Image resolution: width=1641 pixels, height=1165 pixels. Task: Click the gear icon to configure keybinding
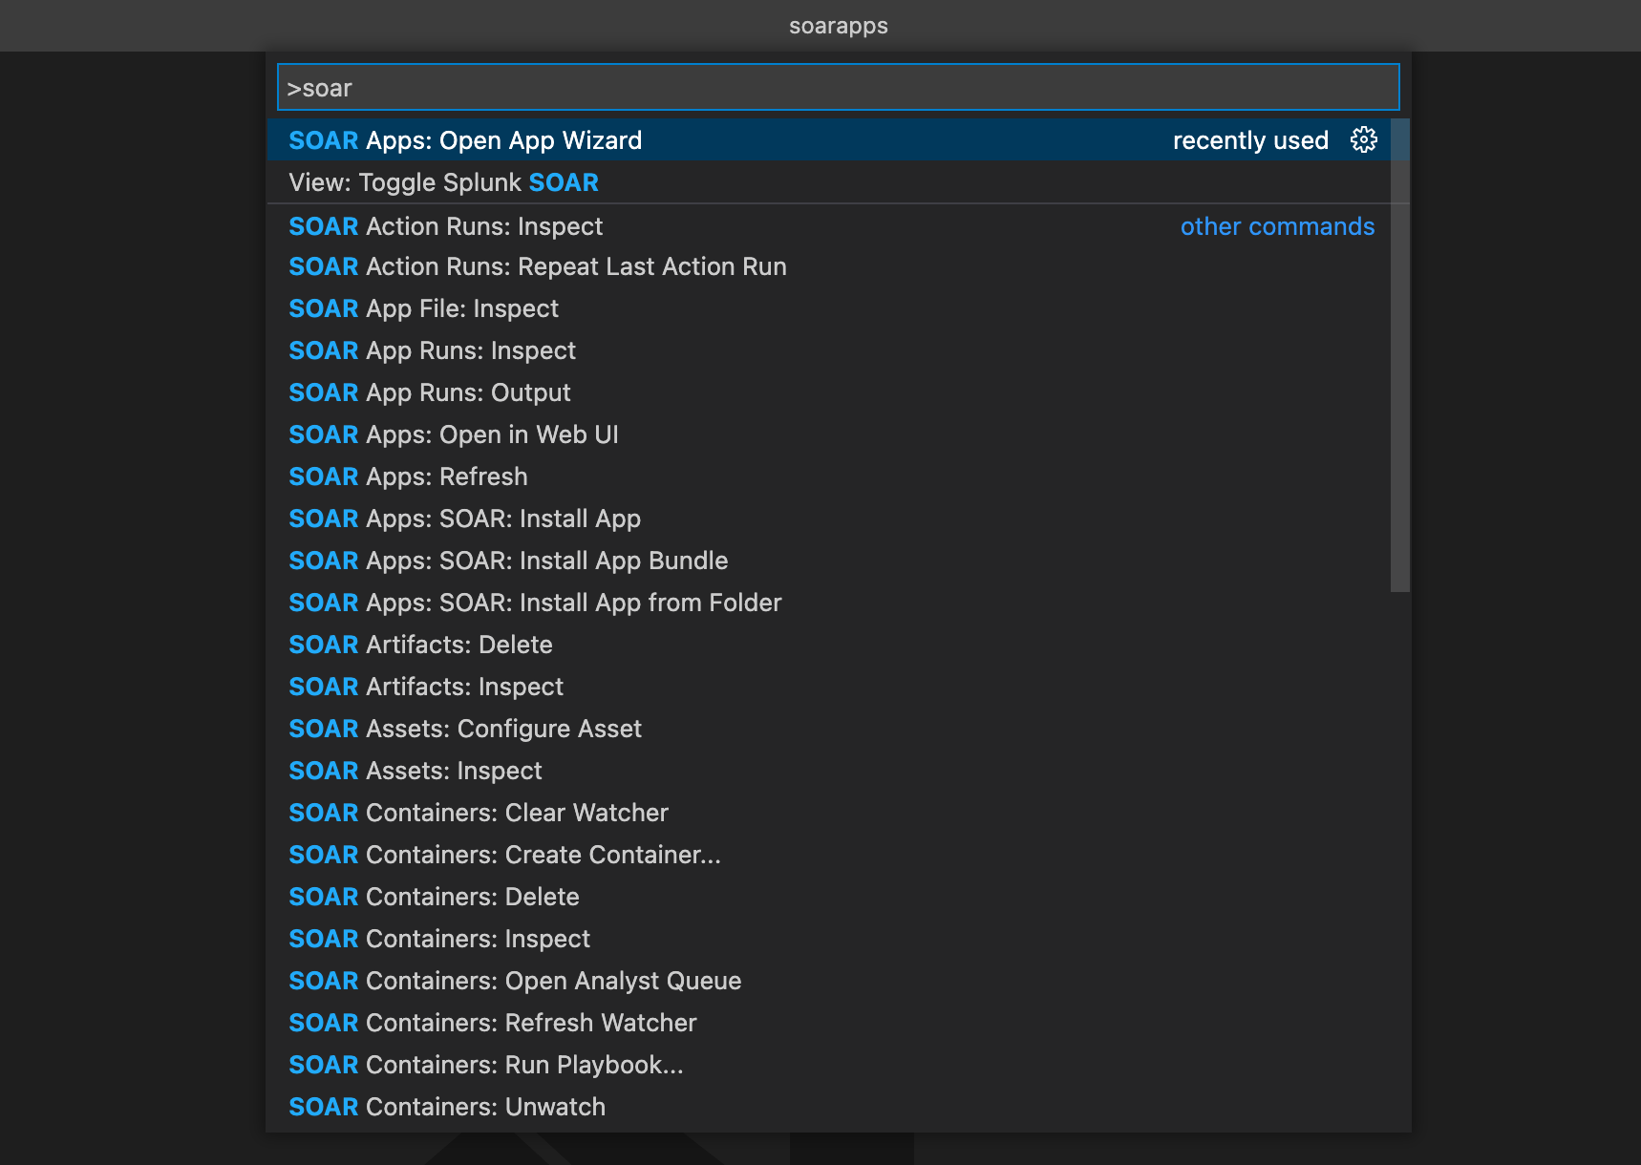click(1363, 139)
